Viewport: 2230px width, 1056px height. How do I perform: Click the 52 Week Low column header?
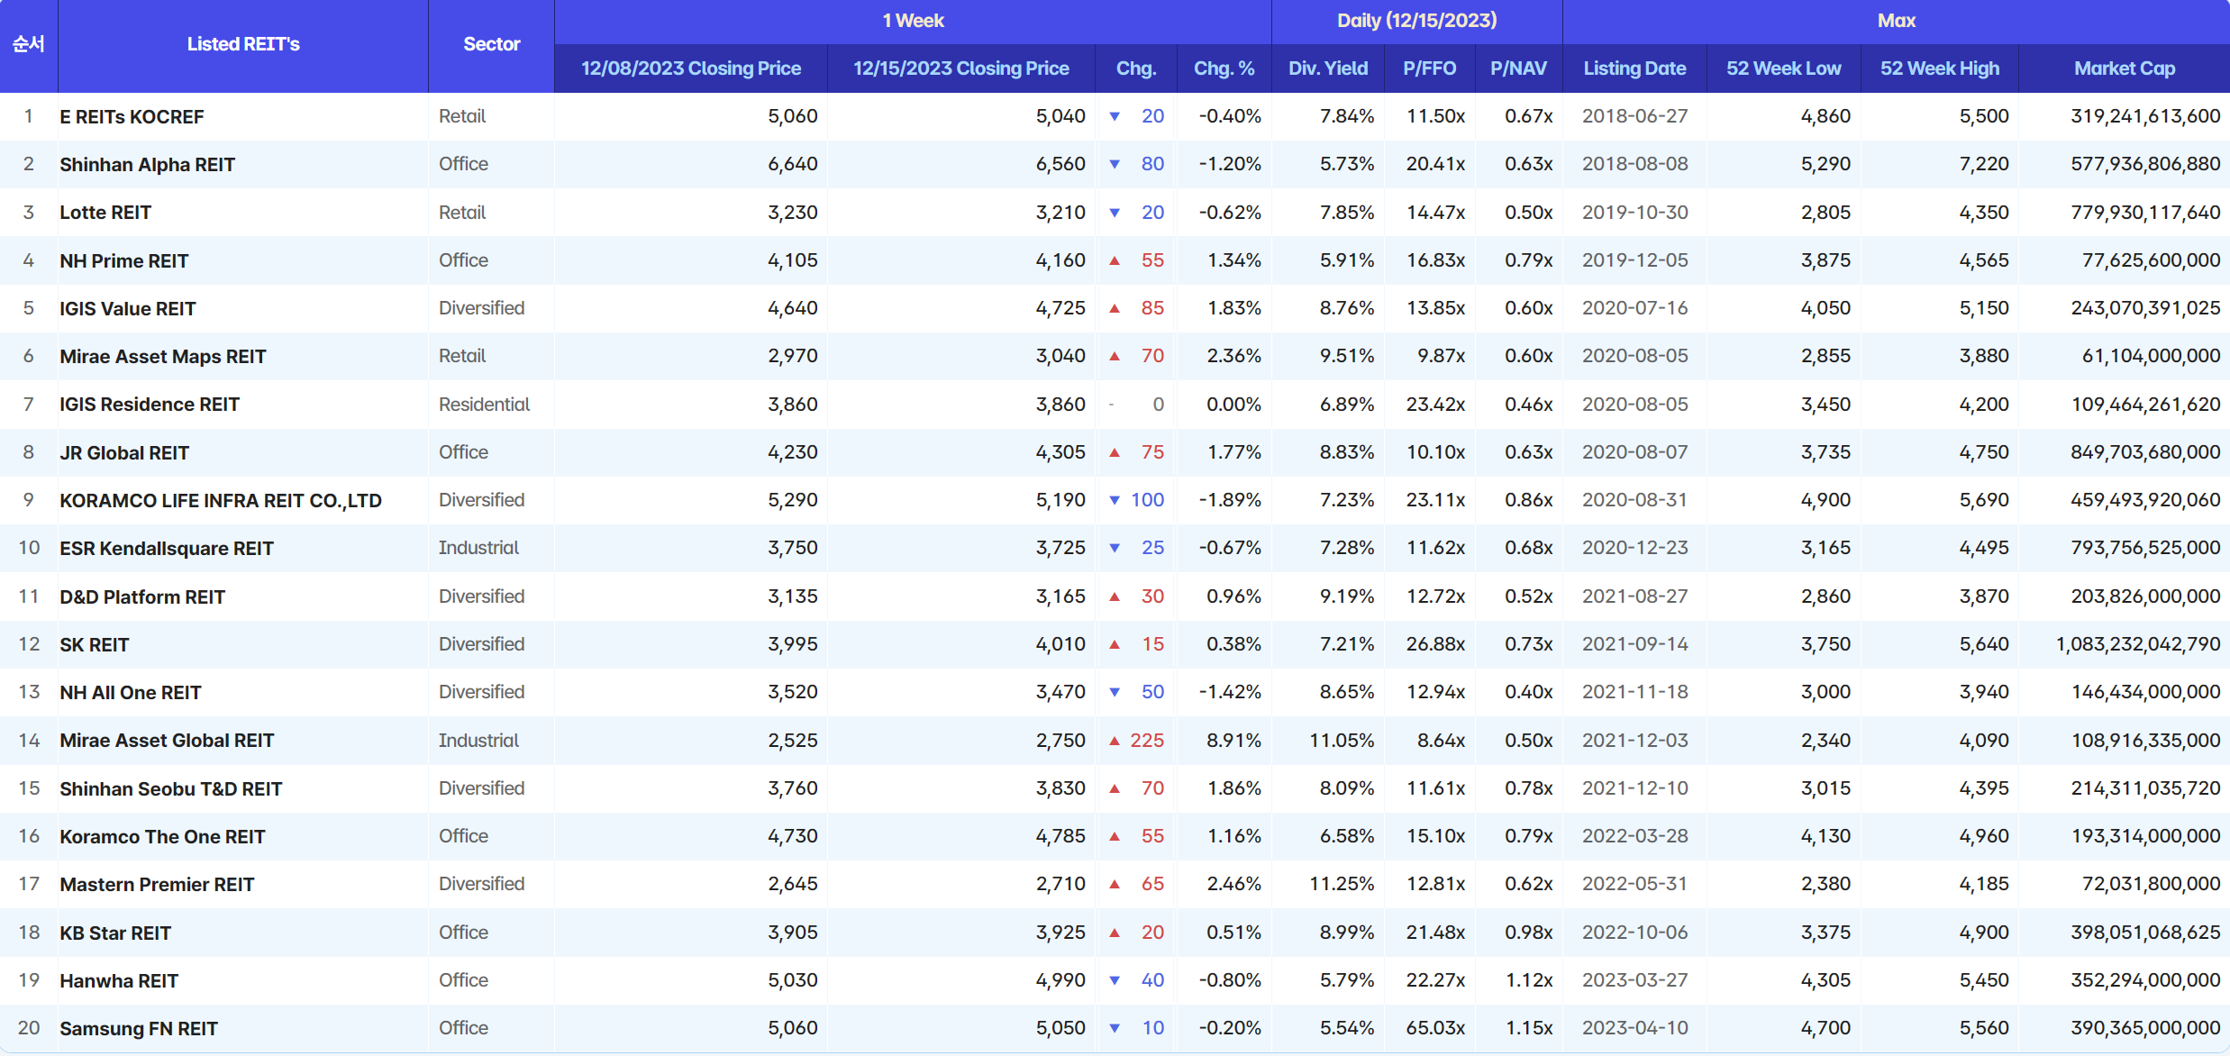[1783, 68]
